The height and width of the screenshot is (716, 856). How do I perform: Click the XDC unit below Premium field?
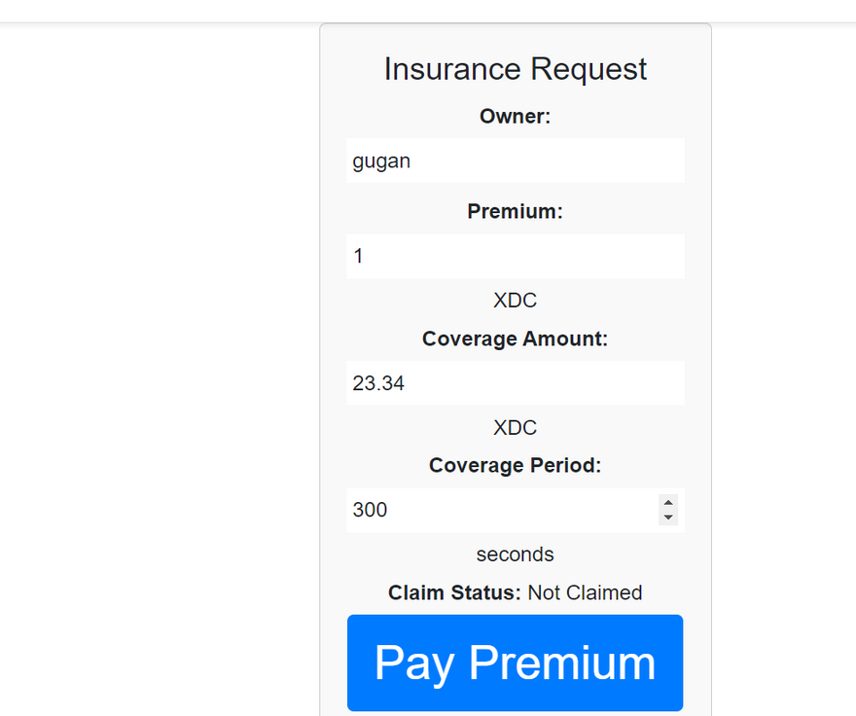coord(515,300)
